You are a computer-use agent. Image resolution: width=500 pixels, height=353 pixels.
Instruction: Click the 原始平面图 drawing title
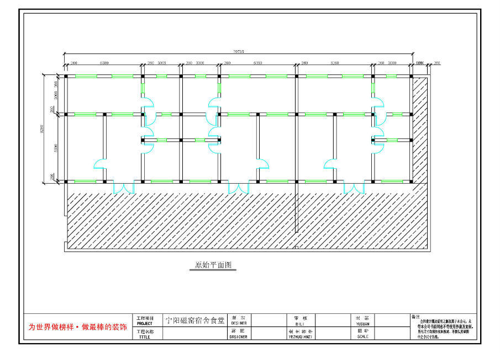213,265
